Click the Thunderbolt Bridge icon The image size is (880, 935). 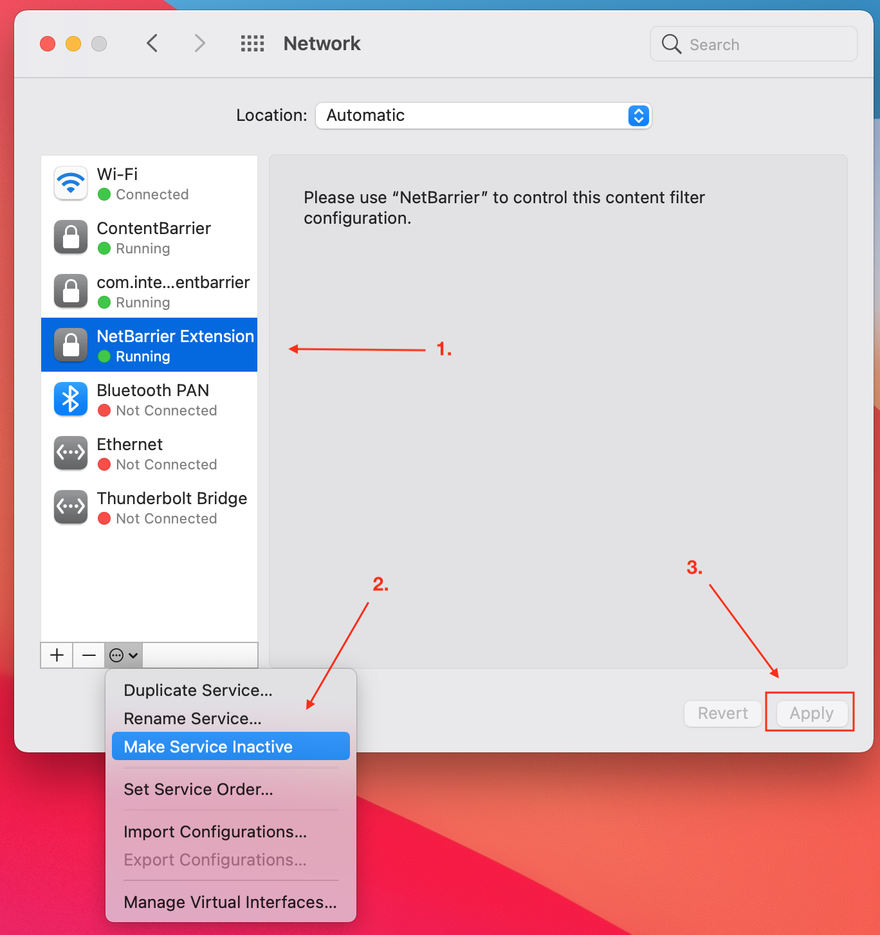pyautogui.click(x=71, y=508)
